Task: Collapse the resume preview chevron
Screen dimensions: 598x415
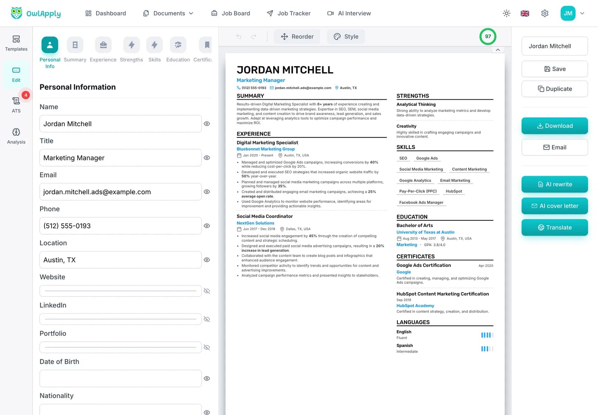Action: click(498, 50)
